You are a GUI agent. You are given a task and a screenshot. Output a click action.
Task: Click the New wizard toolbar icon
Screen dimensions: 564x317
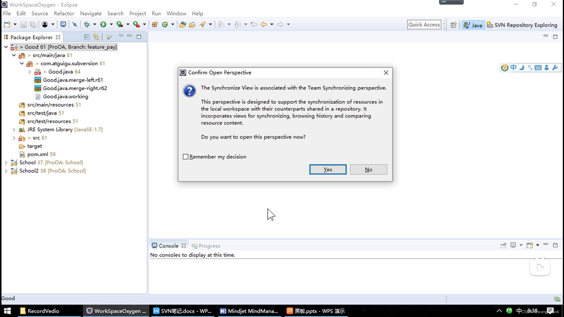coord(7,24)
